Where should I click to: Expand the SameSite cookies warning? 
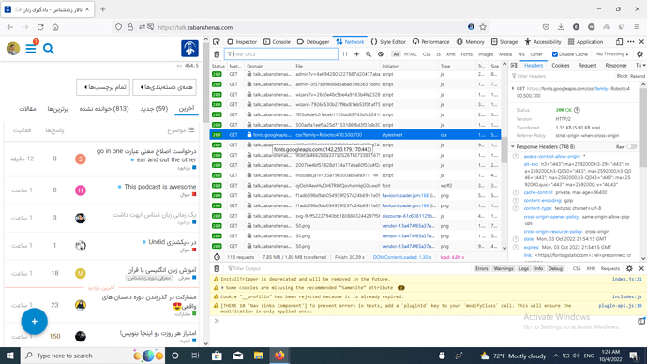pos(222,288)
